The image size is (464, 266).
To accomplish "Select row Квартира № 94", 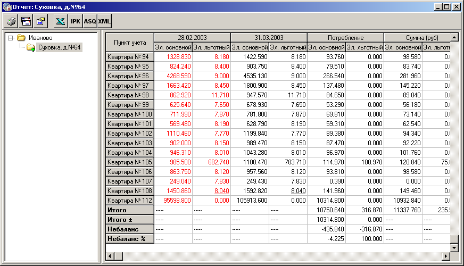I will pos(130,57).
